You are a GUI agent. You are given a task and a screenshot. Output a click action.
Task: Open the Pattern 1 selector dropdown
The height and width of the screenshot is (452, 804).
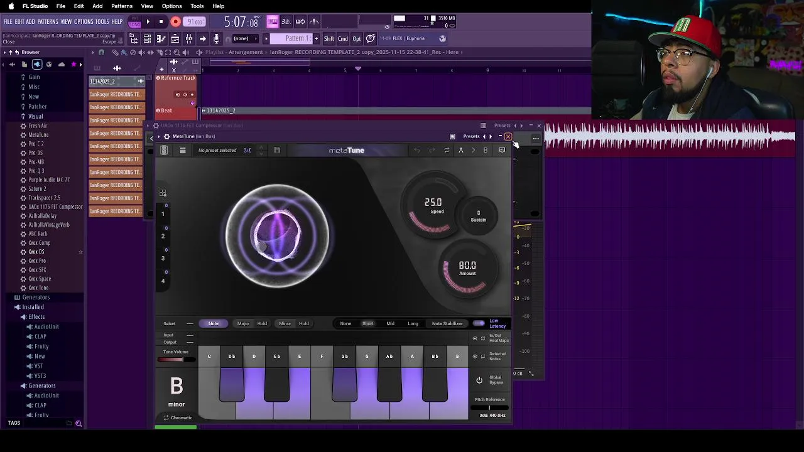click(298, 38)
